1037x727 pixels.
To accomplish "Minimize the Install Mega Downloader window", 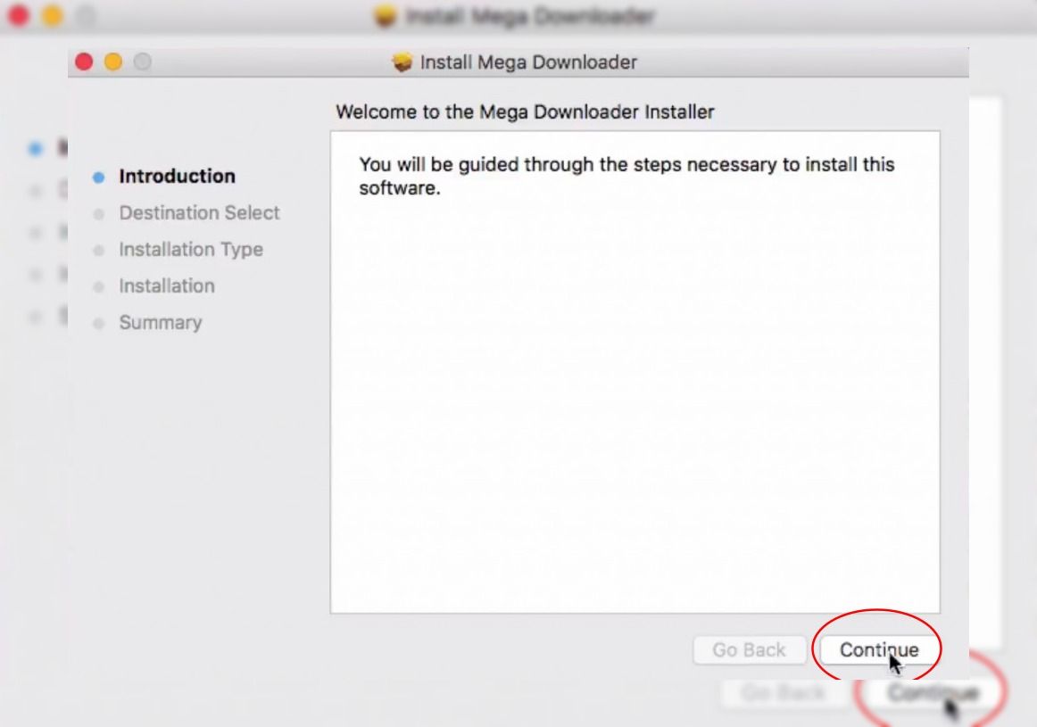I will pos(113,62).
